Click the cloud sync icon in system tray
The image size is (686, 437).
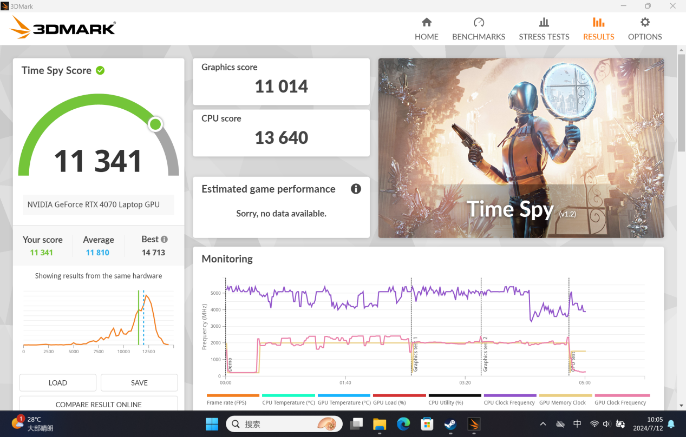click(560, 424)
